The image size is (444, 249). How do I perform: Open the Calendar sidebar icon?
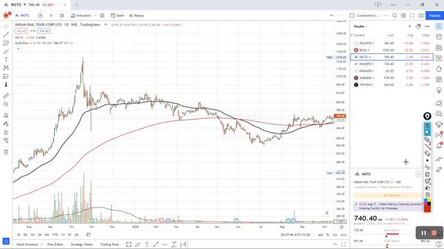click(439, 80)
